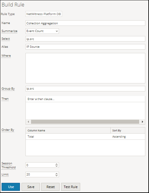Focus the Name field Collection Aggregation
Screen dimensions: 149x193
click(85, 23)
